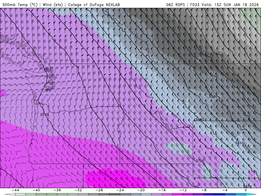This screenshot has width=261, height=196.
Task: Click the 5700 height contour label
Action: (200, 161)
